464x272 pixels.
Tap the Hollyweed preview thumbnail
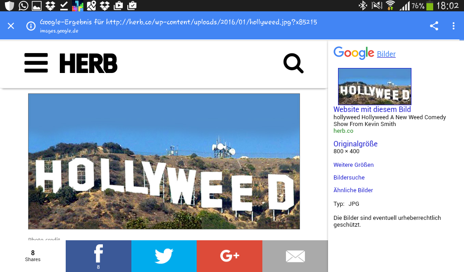pos(374,86)
